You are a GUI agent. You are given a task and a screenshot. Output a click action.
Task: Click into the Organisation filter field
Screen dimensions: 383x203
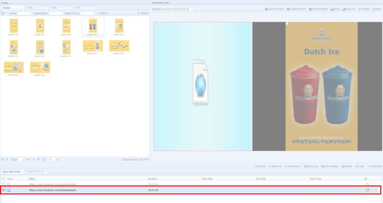(x=56, y=13)
